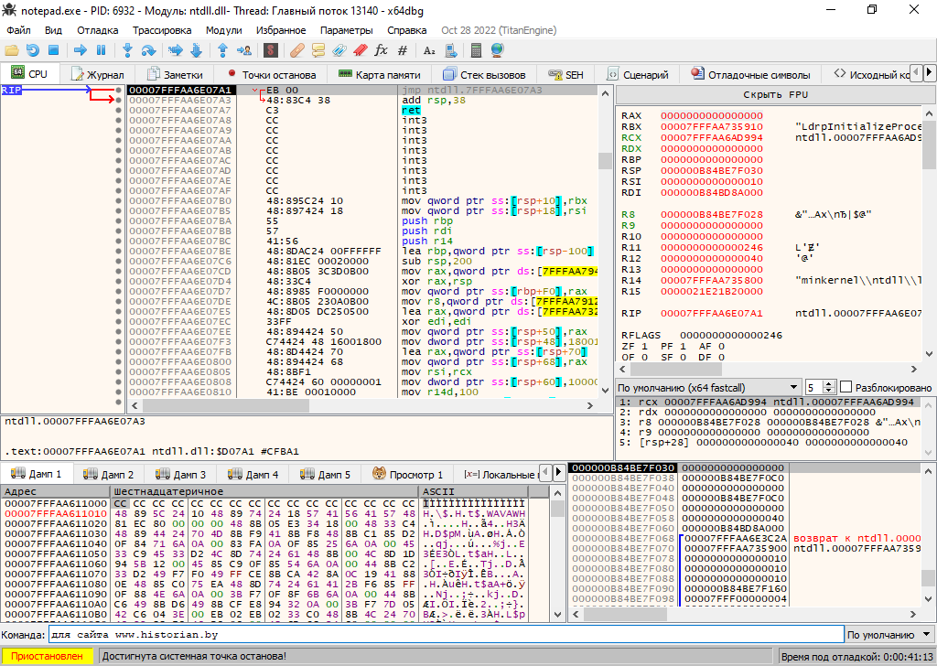
Task: Click the Run arrow icon
Action: pos(81,50)
